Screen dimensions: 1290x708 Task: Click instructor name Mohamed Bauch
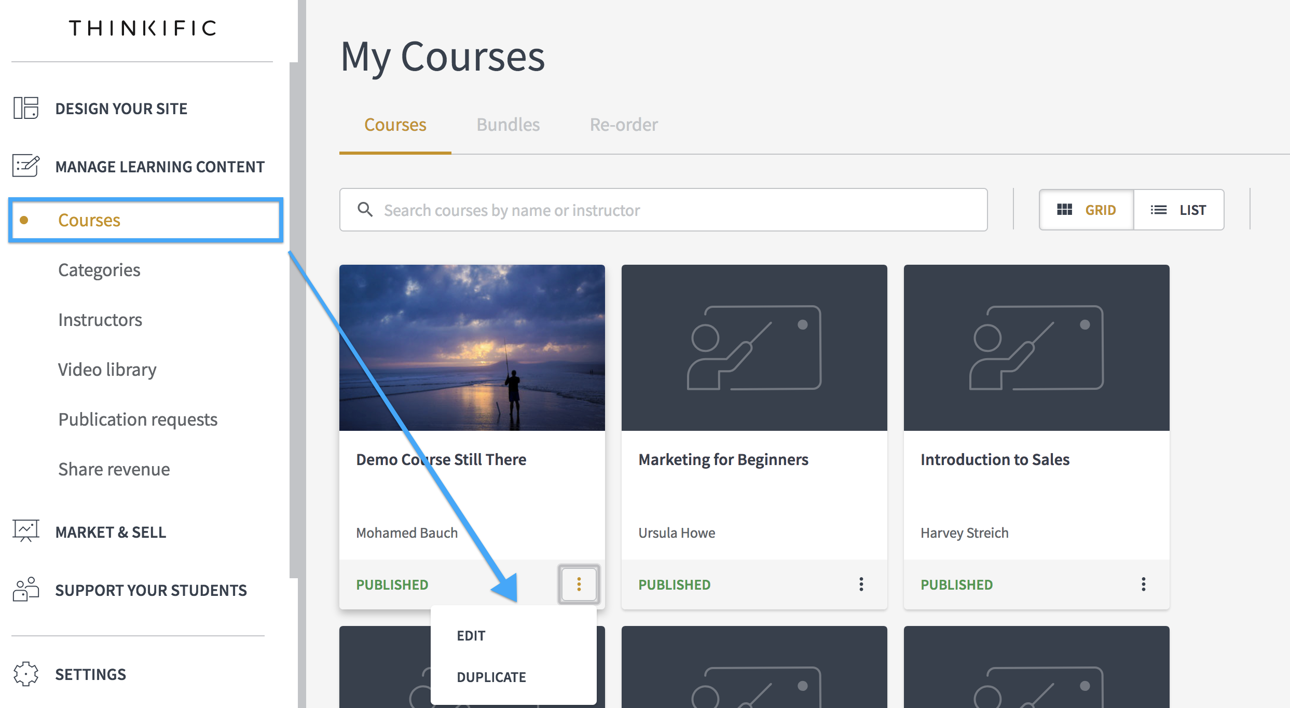(407, 533)
